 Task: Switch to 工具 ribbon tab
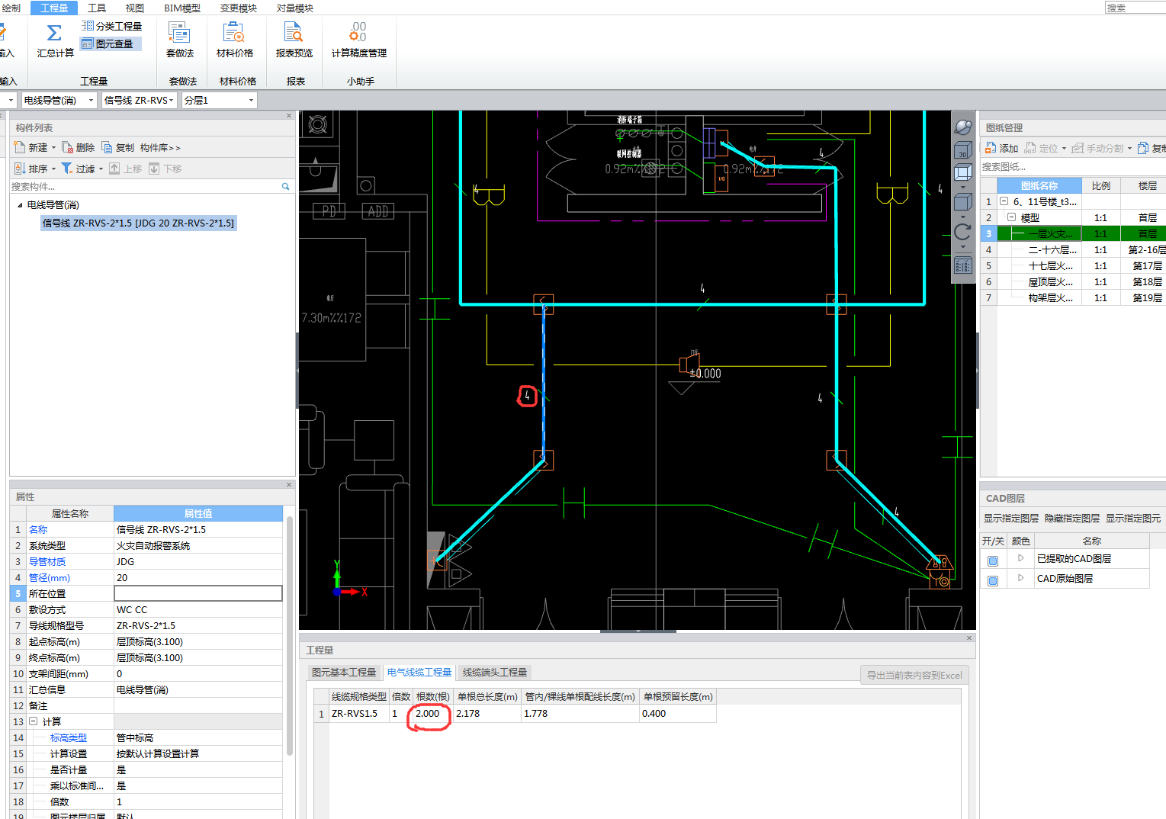[x=97, y=8]
